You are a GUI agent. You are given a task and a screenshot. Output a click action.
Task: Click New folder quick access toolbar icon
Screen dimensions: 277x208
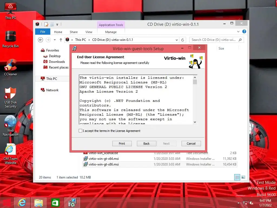point(52,24)
